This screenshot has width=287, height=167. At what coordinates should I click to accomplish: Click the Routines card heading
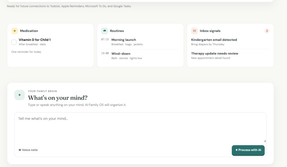[117, 31]
